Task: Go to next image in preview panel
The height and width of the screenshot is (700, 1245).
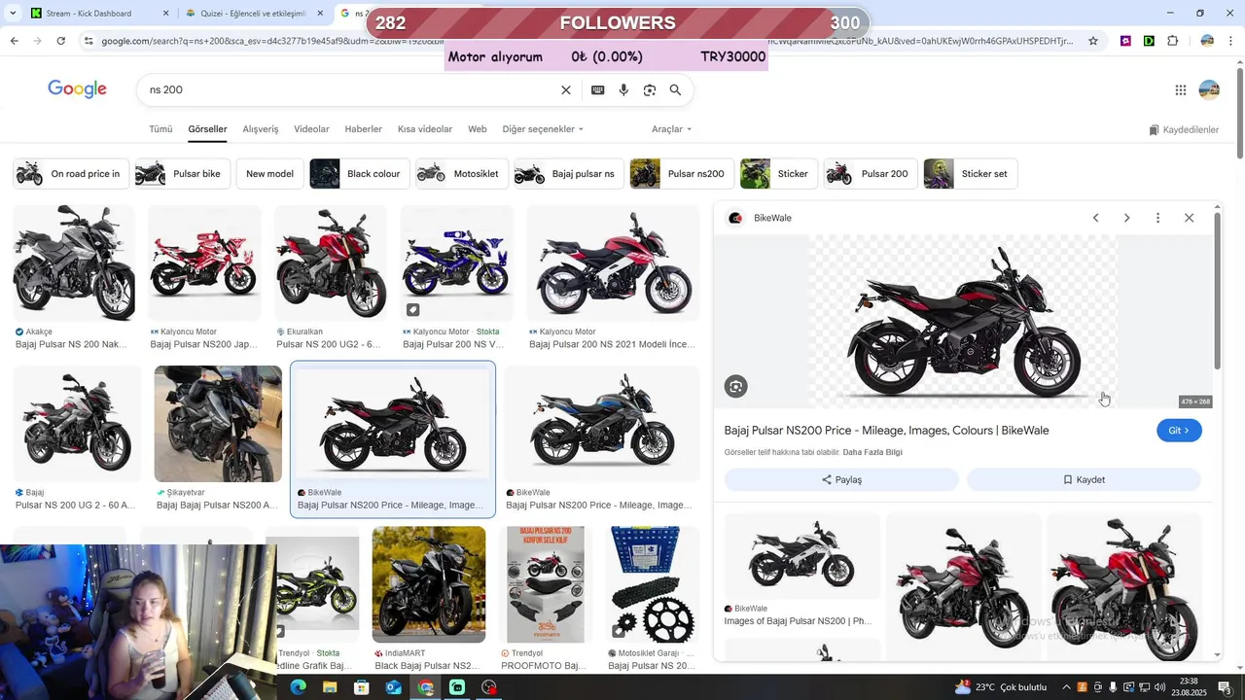Action: [1126, 218]
